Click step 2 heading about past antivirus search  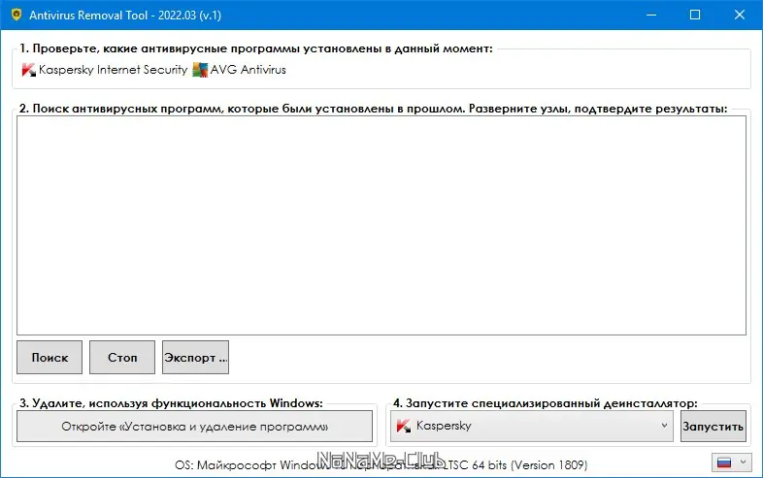pyautogui.click(x=373, y=109)
